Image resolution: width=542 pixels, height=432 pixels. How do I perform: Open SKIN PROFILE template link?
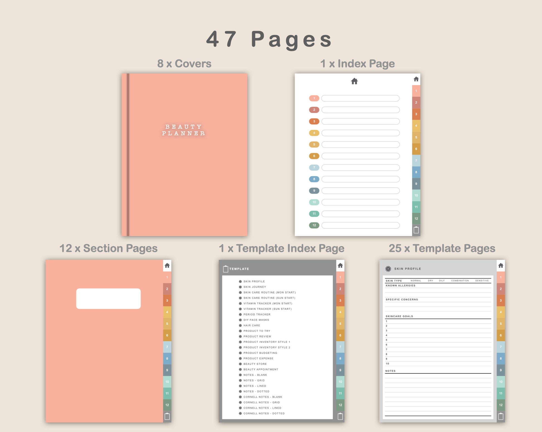[254, 281]
